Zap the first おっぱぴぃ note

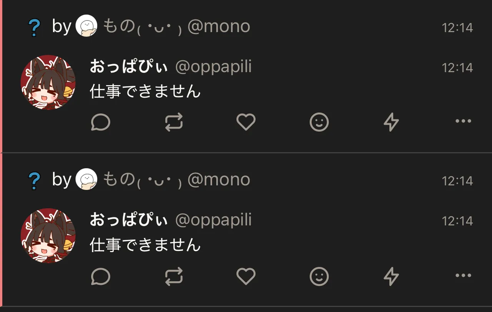coord(391,123)
